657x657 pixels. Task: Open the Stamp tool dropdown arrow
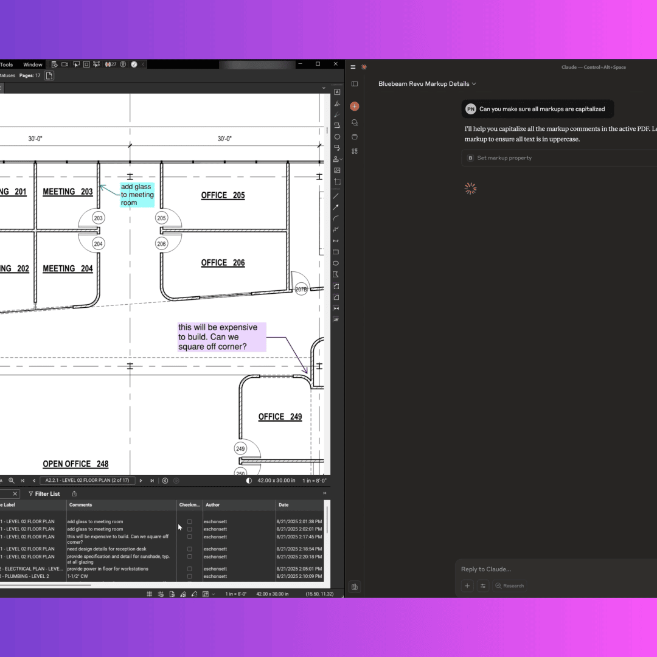[342, 160]
